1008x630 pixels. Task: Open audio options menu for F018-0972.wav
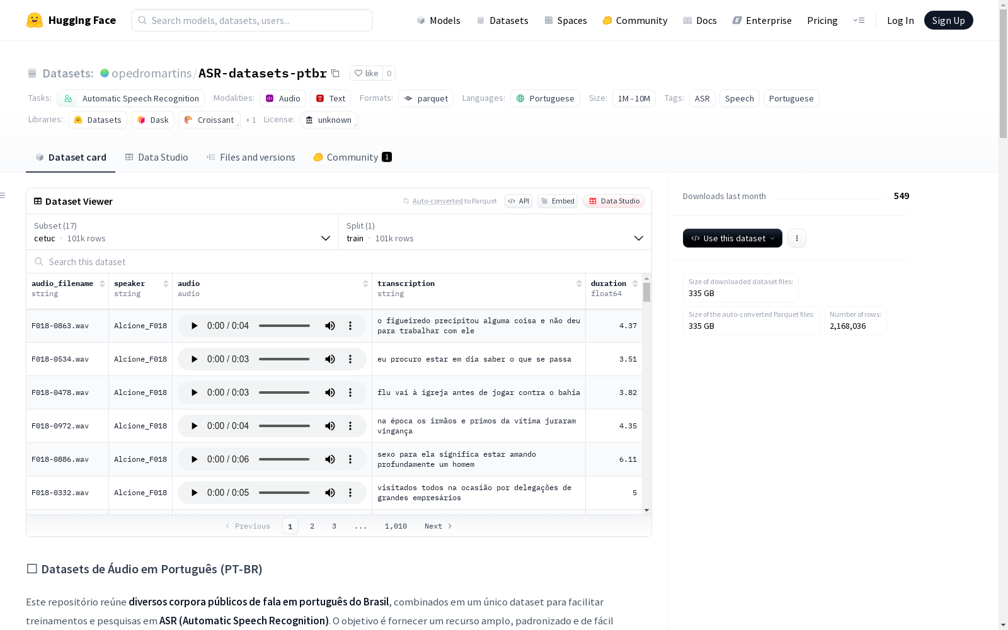pyautogui.click(x=350, y=426)
